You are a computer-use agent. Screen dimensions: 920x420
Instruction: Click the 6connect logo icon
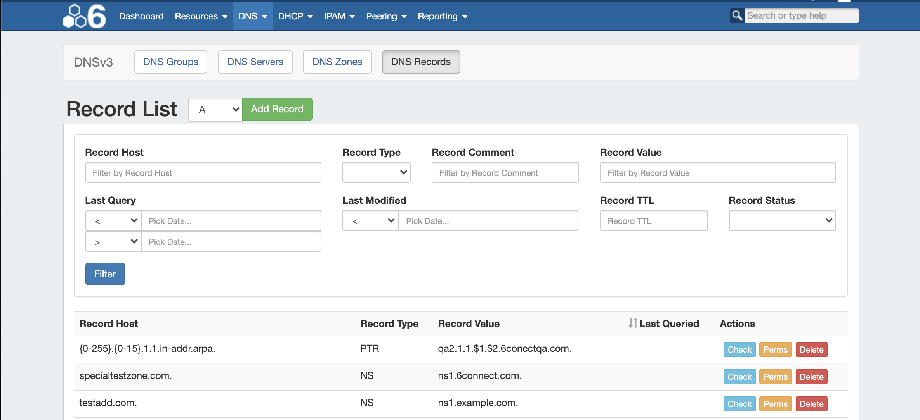click(x=84, y=16)
